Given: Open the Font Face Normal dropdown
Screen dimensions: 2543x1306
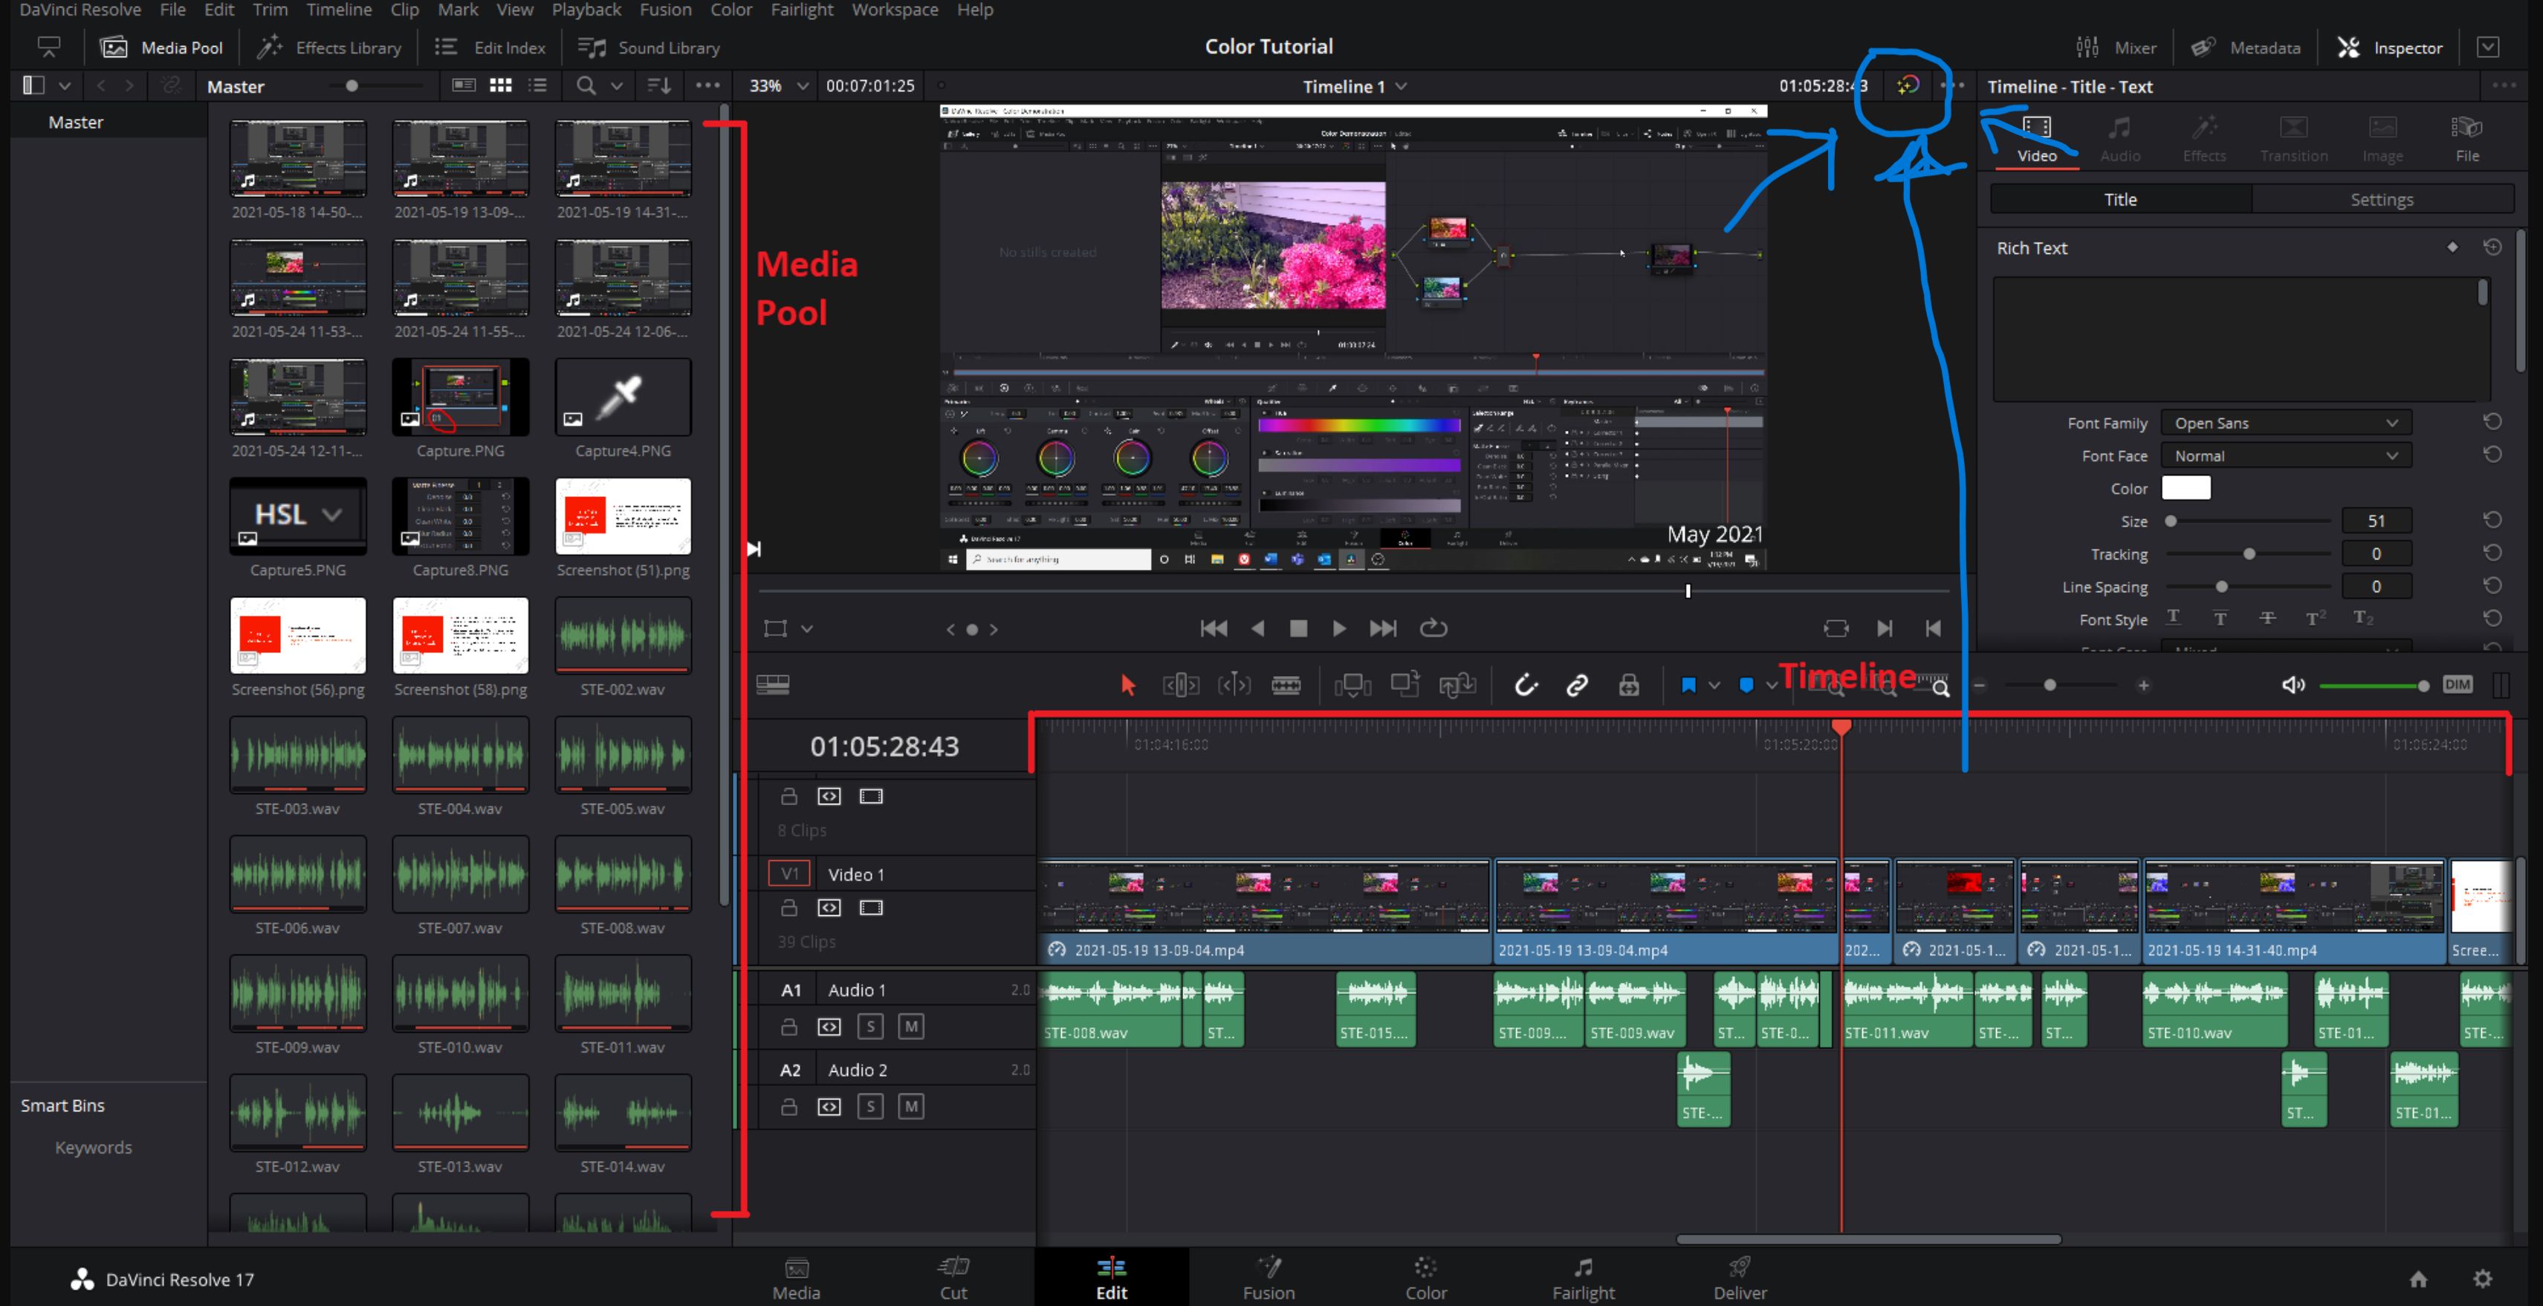Looking at the screenshot, I should pos(2285,455).
